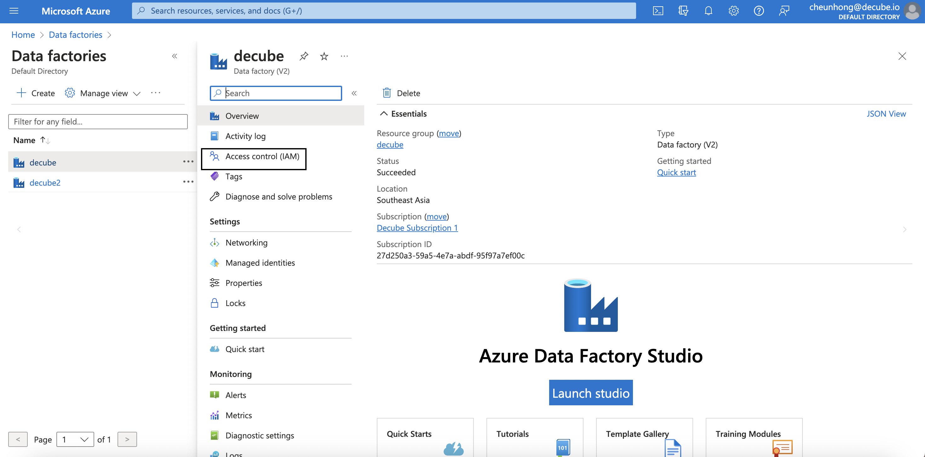Viewport: 925px width, 457px height.
Task: Select Managed identities in Settings
Action: pyautogui.click(x=260, y=263)
